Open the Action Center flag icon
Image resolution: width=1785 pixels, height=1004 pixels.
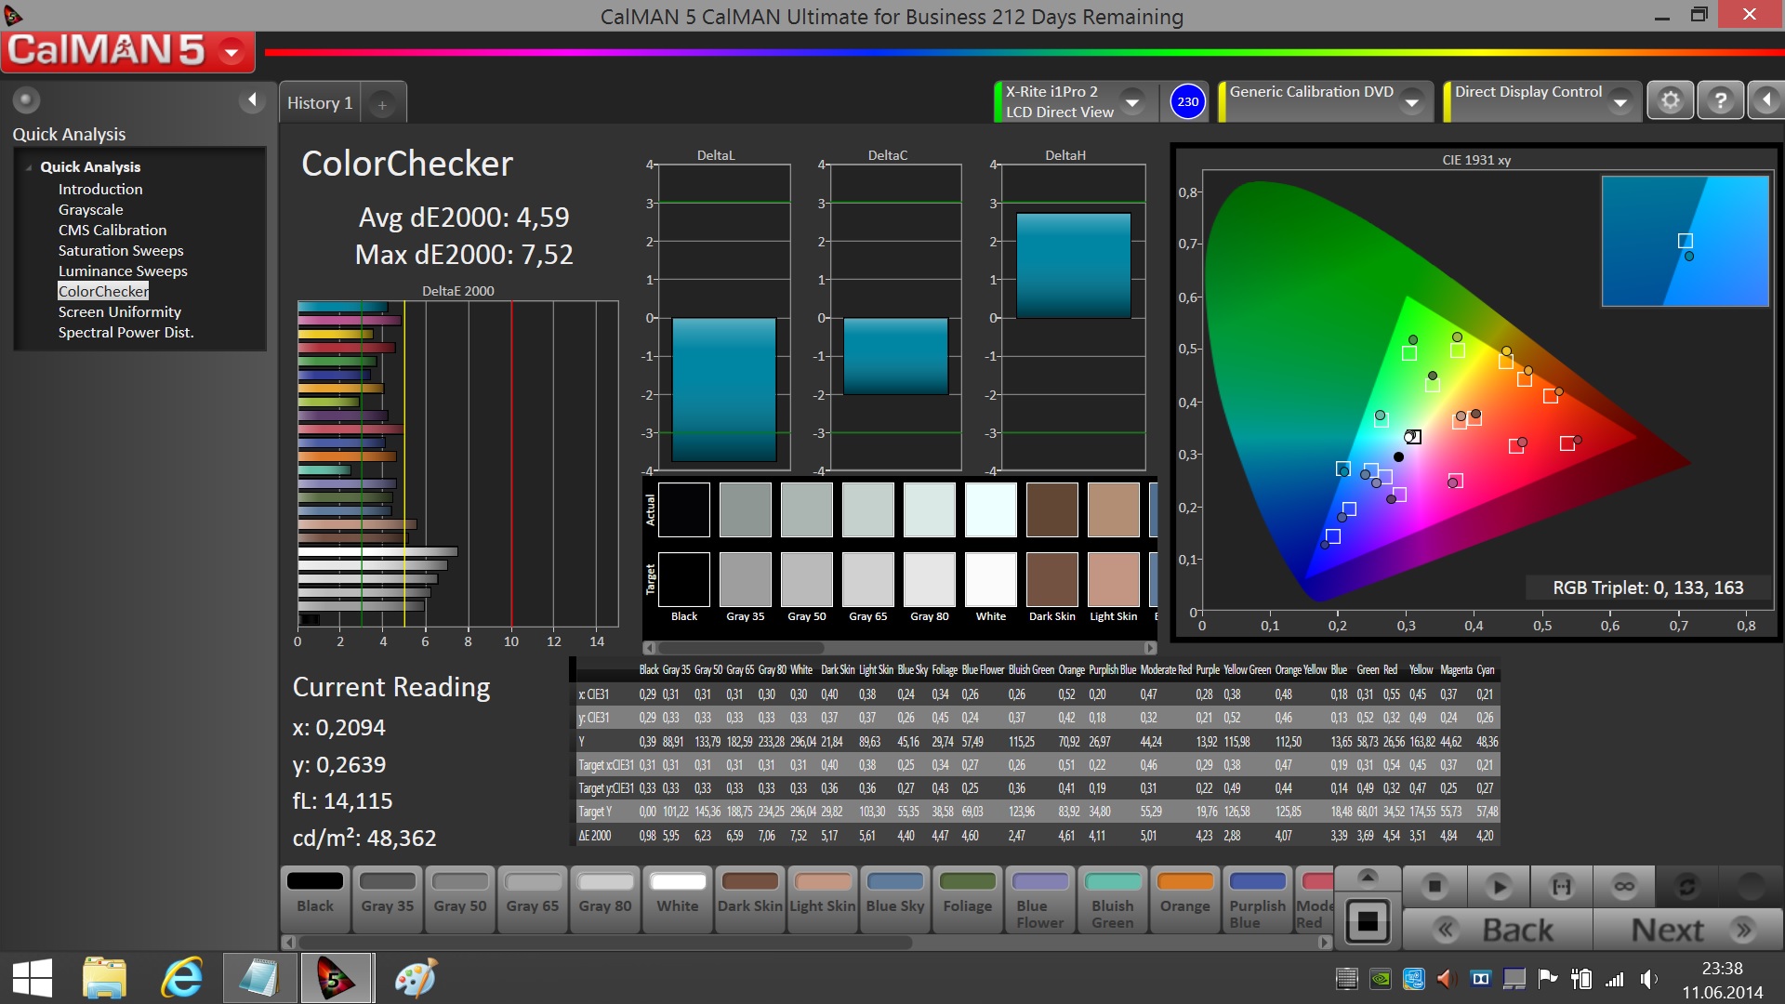[x=1548, y=979]
